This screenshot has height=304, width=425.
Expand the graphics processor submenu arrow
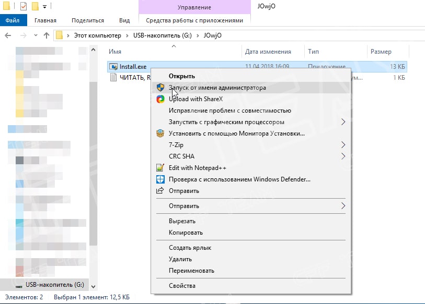point(343,122)
